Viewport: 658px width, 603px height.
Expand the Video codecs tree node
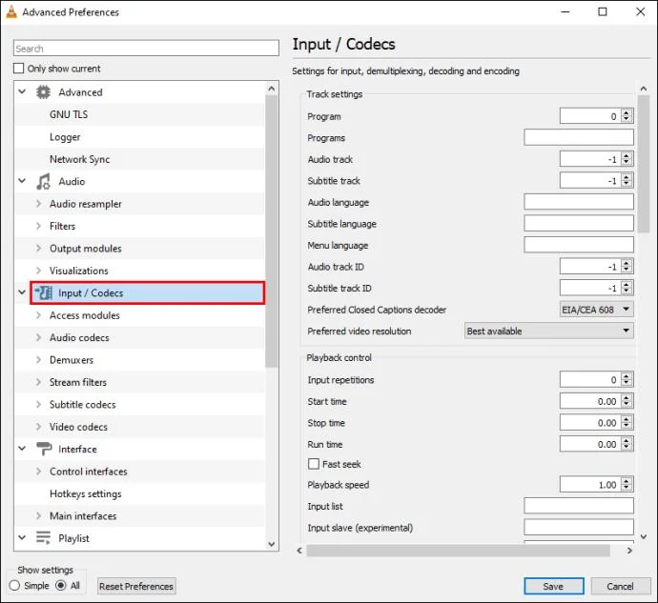click(38, 427)
